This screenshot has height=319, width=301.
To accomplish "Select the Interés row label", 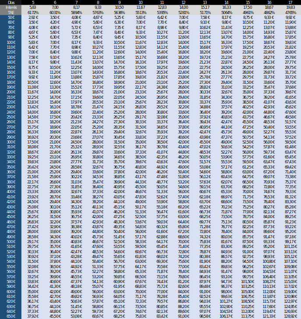I will click(x=11, y=7).
